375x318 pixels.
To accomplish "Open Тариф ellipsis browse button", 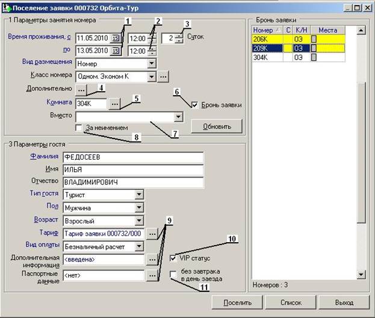I will pyautogui.click(x=153, y=233).
